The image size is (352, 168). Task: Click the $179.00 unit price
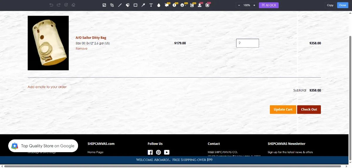[x=180, y=43]
